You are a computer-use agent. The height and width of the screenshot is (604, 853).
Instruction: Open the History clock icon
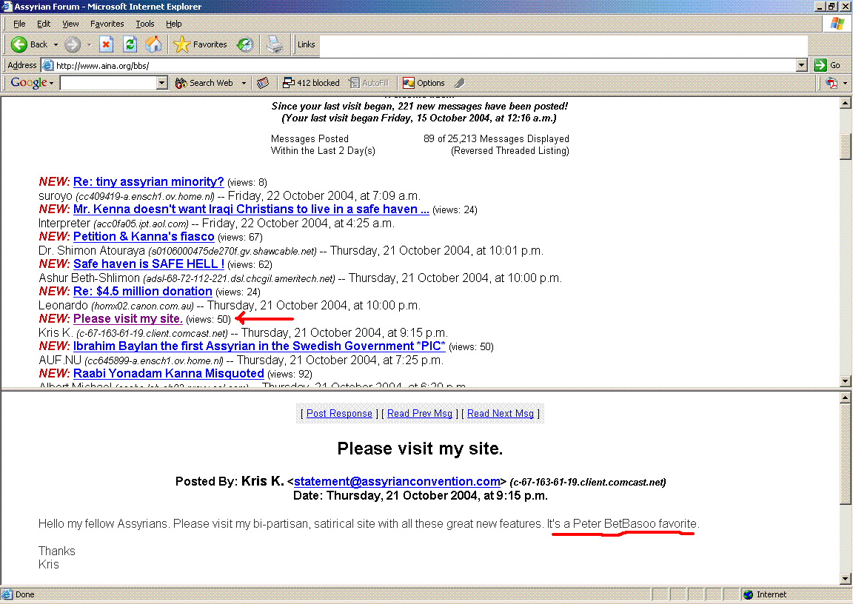(245, 44)
